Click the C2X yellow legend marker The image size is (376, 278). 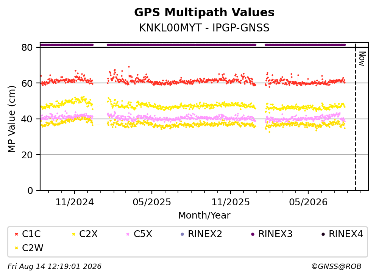click(x=73, y=234)
